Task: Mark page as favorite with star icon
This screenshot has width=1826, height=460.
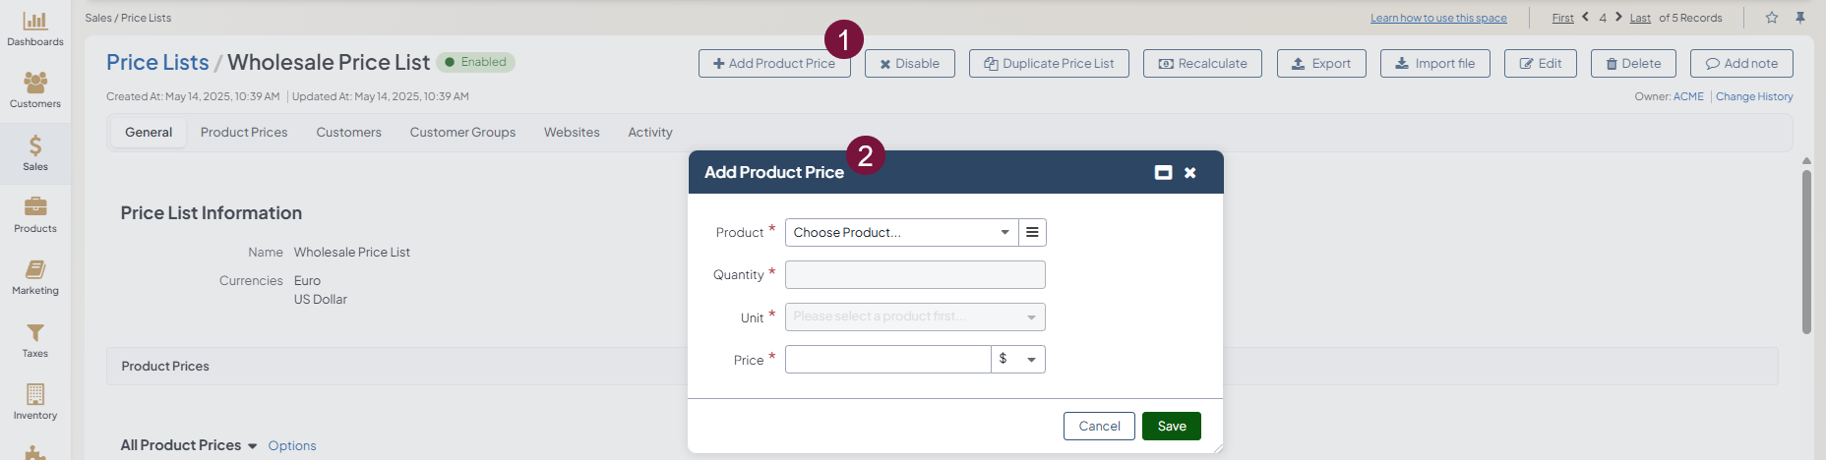Action: (1772, 18)
